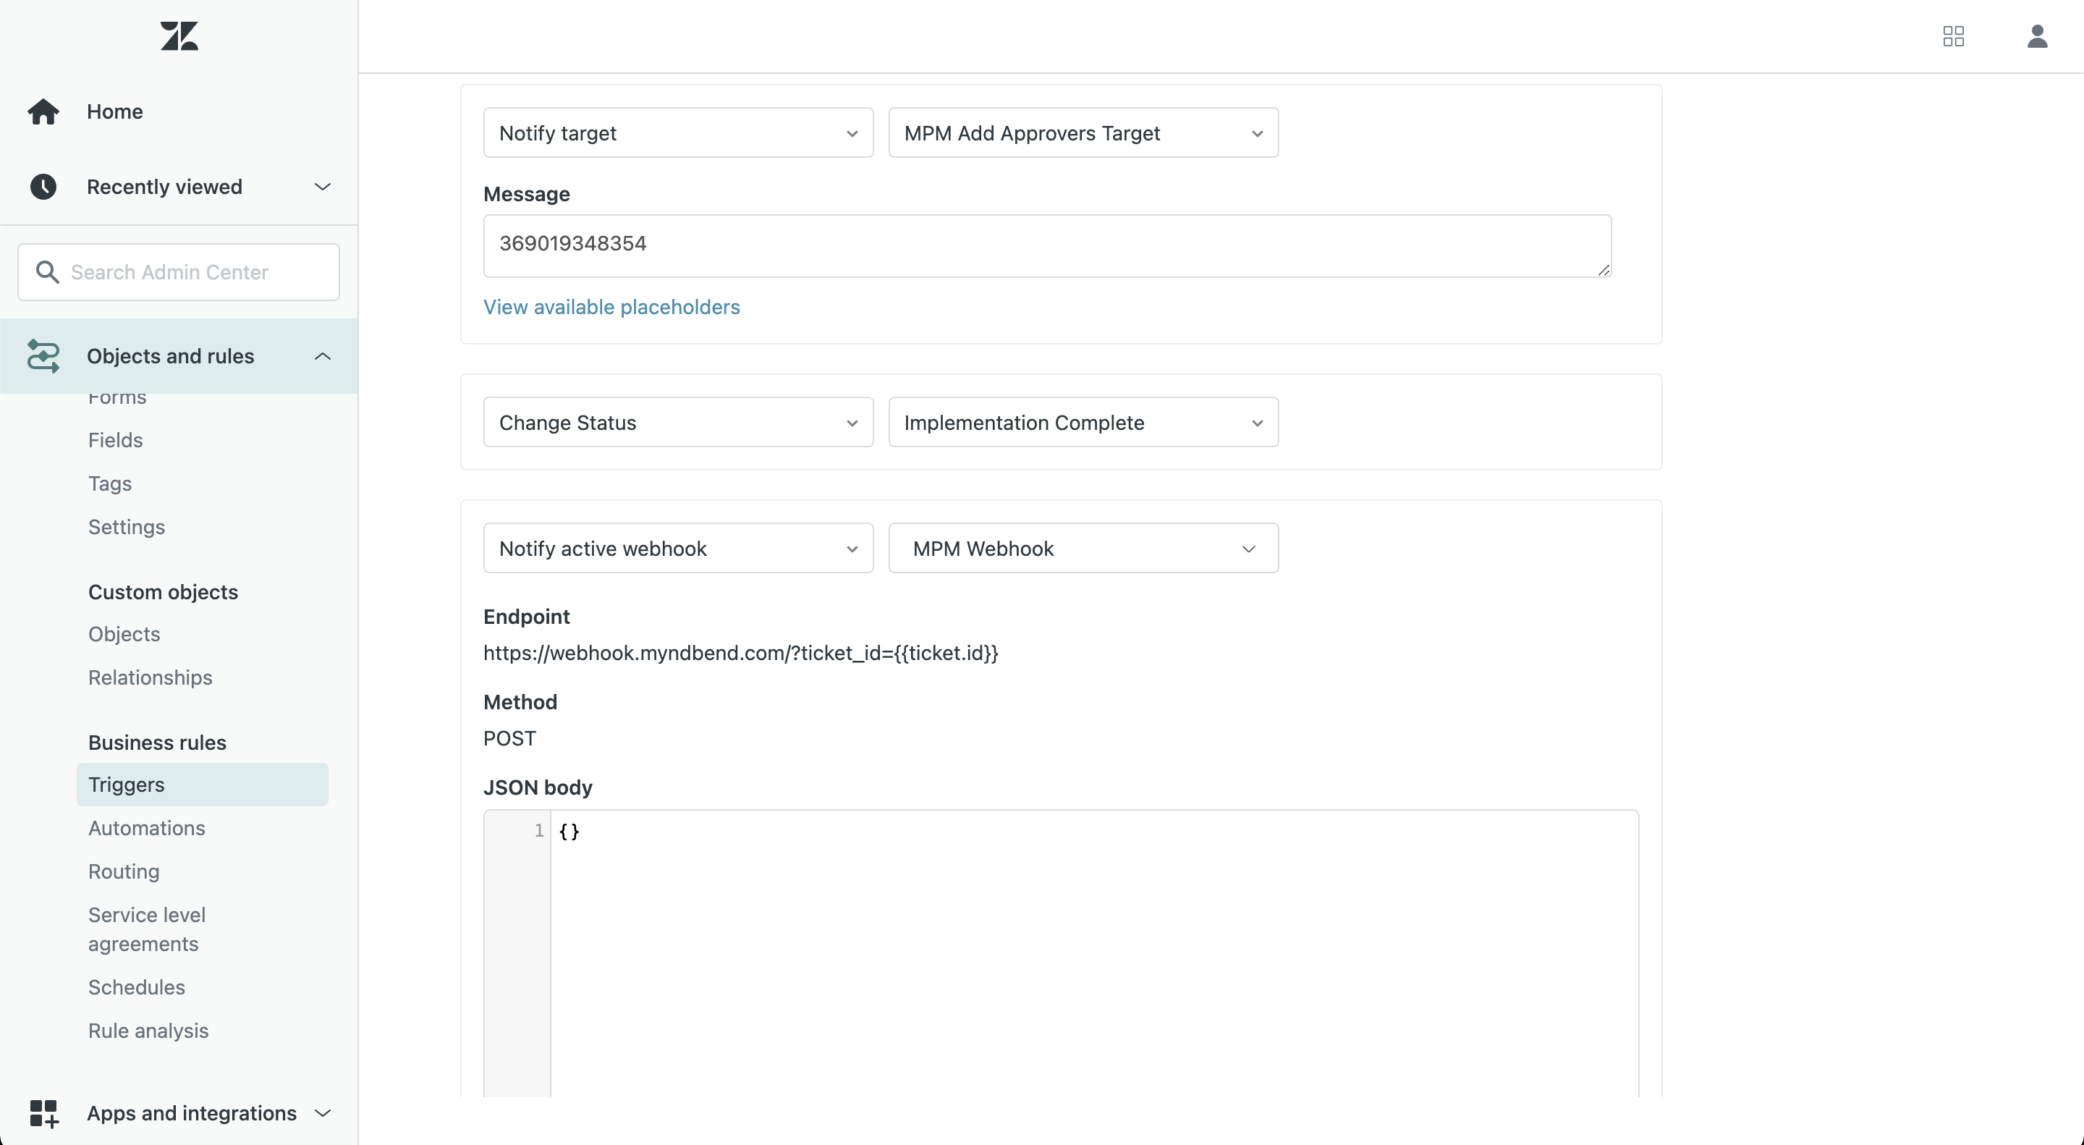The width and height of the screenshot is (2084, 1145).
Task: Open Service level agreements
Action: coord(146,930)
